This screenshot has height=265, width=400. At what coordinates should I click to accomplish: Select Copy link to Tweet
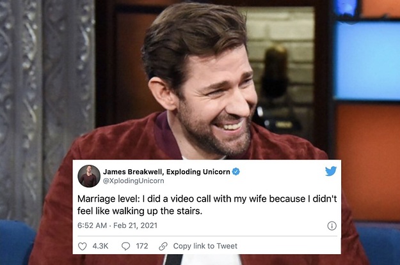click(205, 246)
